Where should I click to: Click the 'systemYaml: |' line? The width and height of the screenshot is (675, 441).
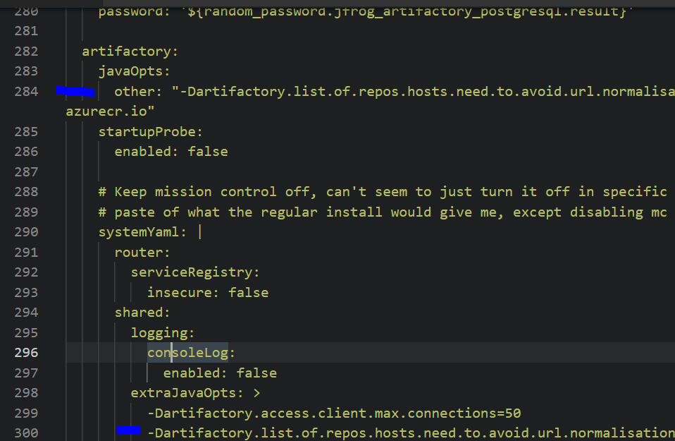point(150,232)
